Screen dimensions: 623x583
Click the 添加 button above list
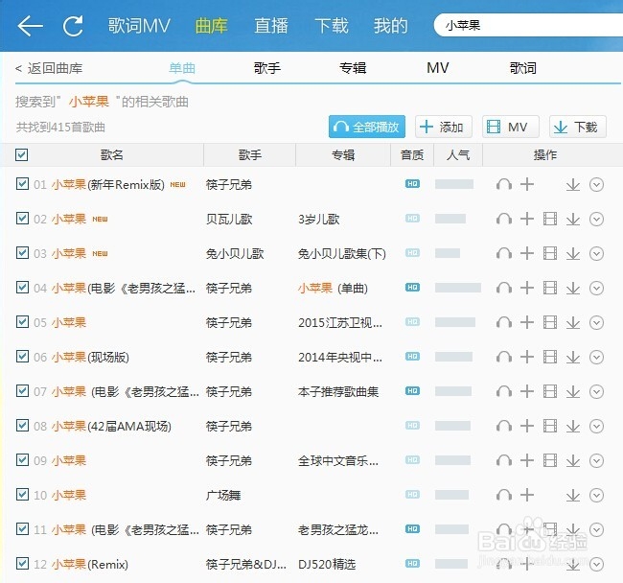(444, 127)
